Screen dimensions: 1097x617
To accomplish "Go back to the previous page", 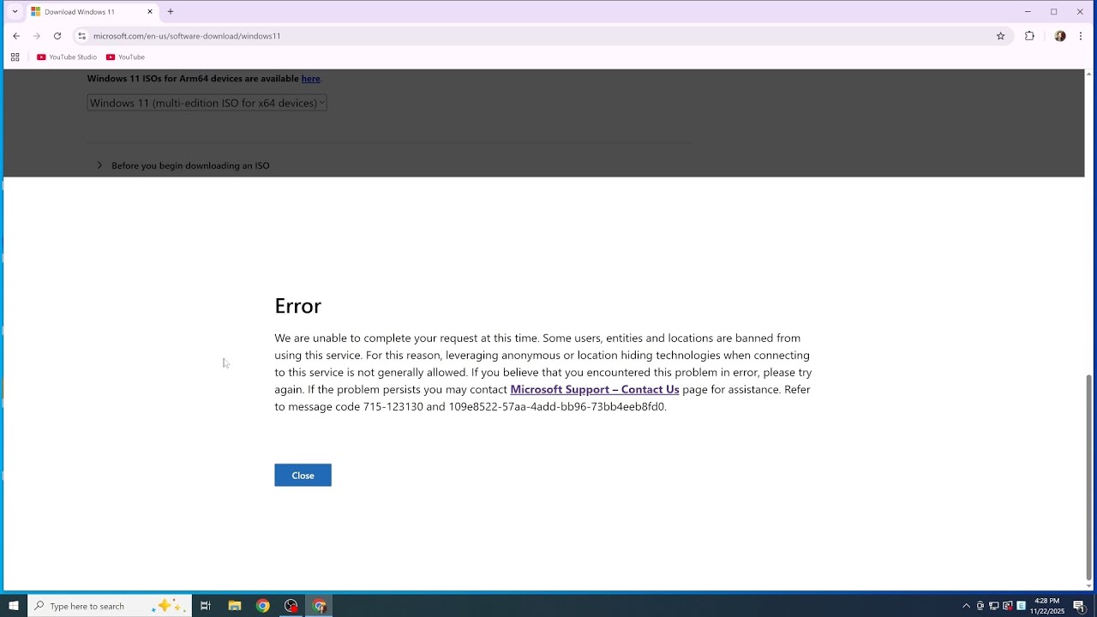I will pyautogui.click(x=16, y=36).
